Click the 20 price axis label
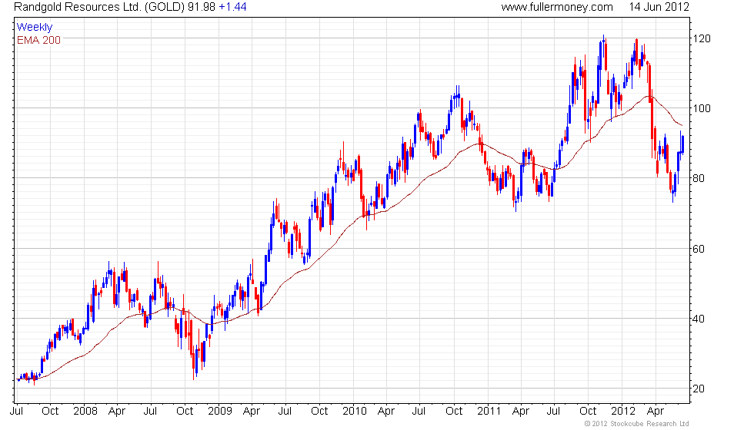 [x=699, y=389]
